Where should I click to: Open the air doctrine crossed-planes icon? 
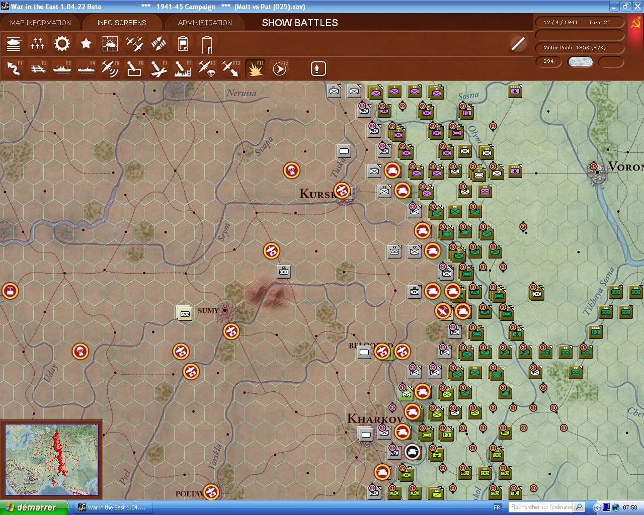click(134, 44)
